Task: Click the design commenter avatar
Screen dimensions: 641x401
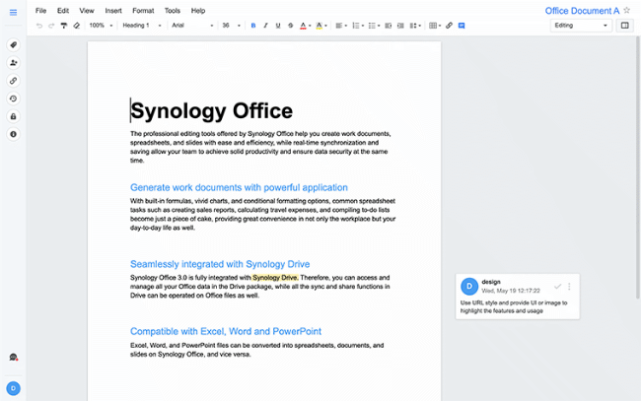Action: point(469,287)
